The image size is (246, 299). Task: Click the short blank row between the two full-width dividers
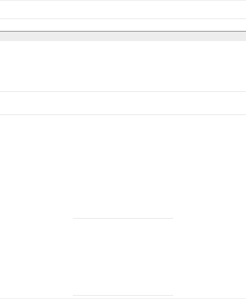(x=123, y=103)
